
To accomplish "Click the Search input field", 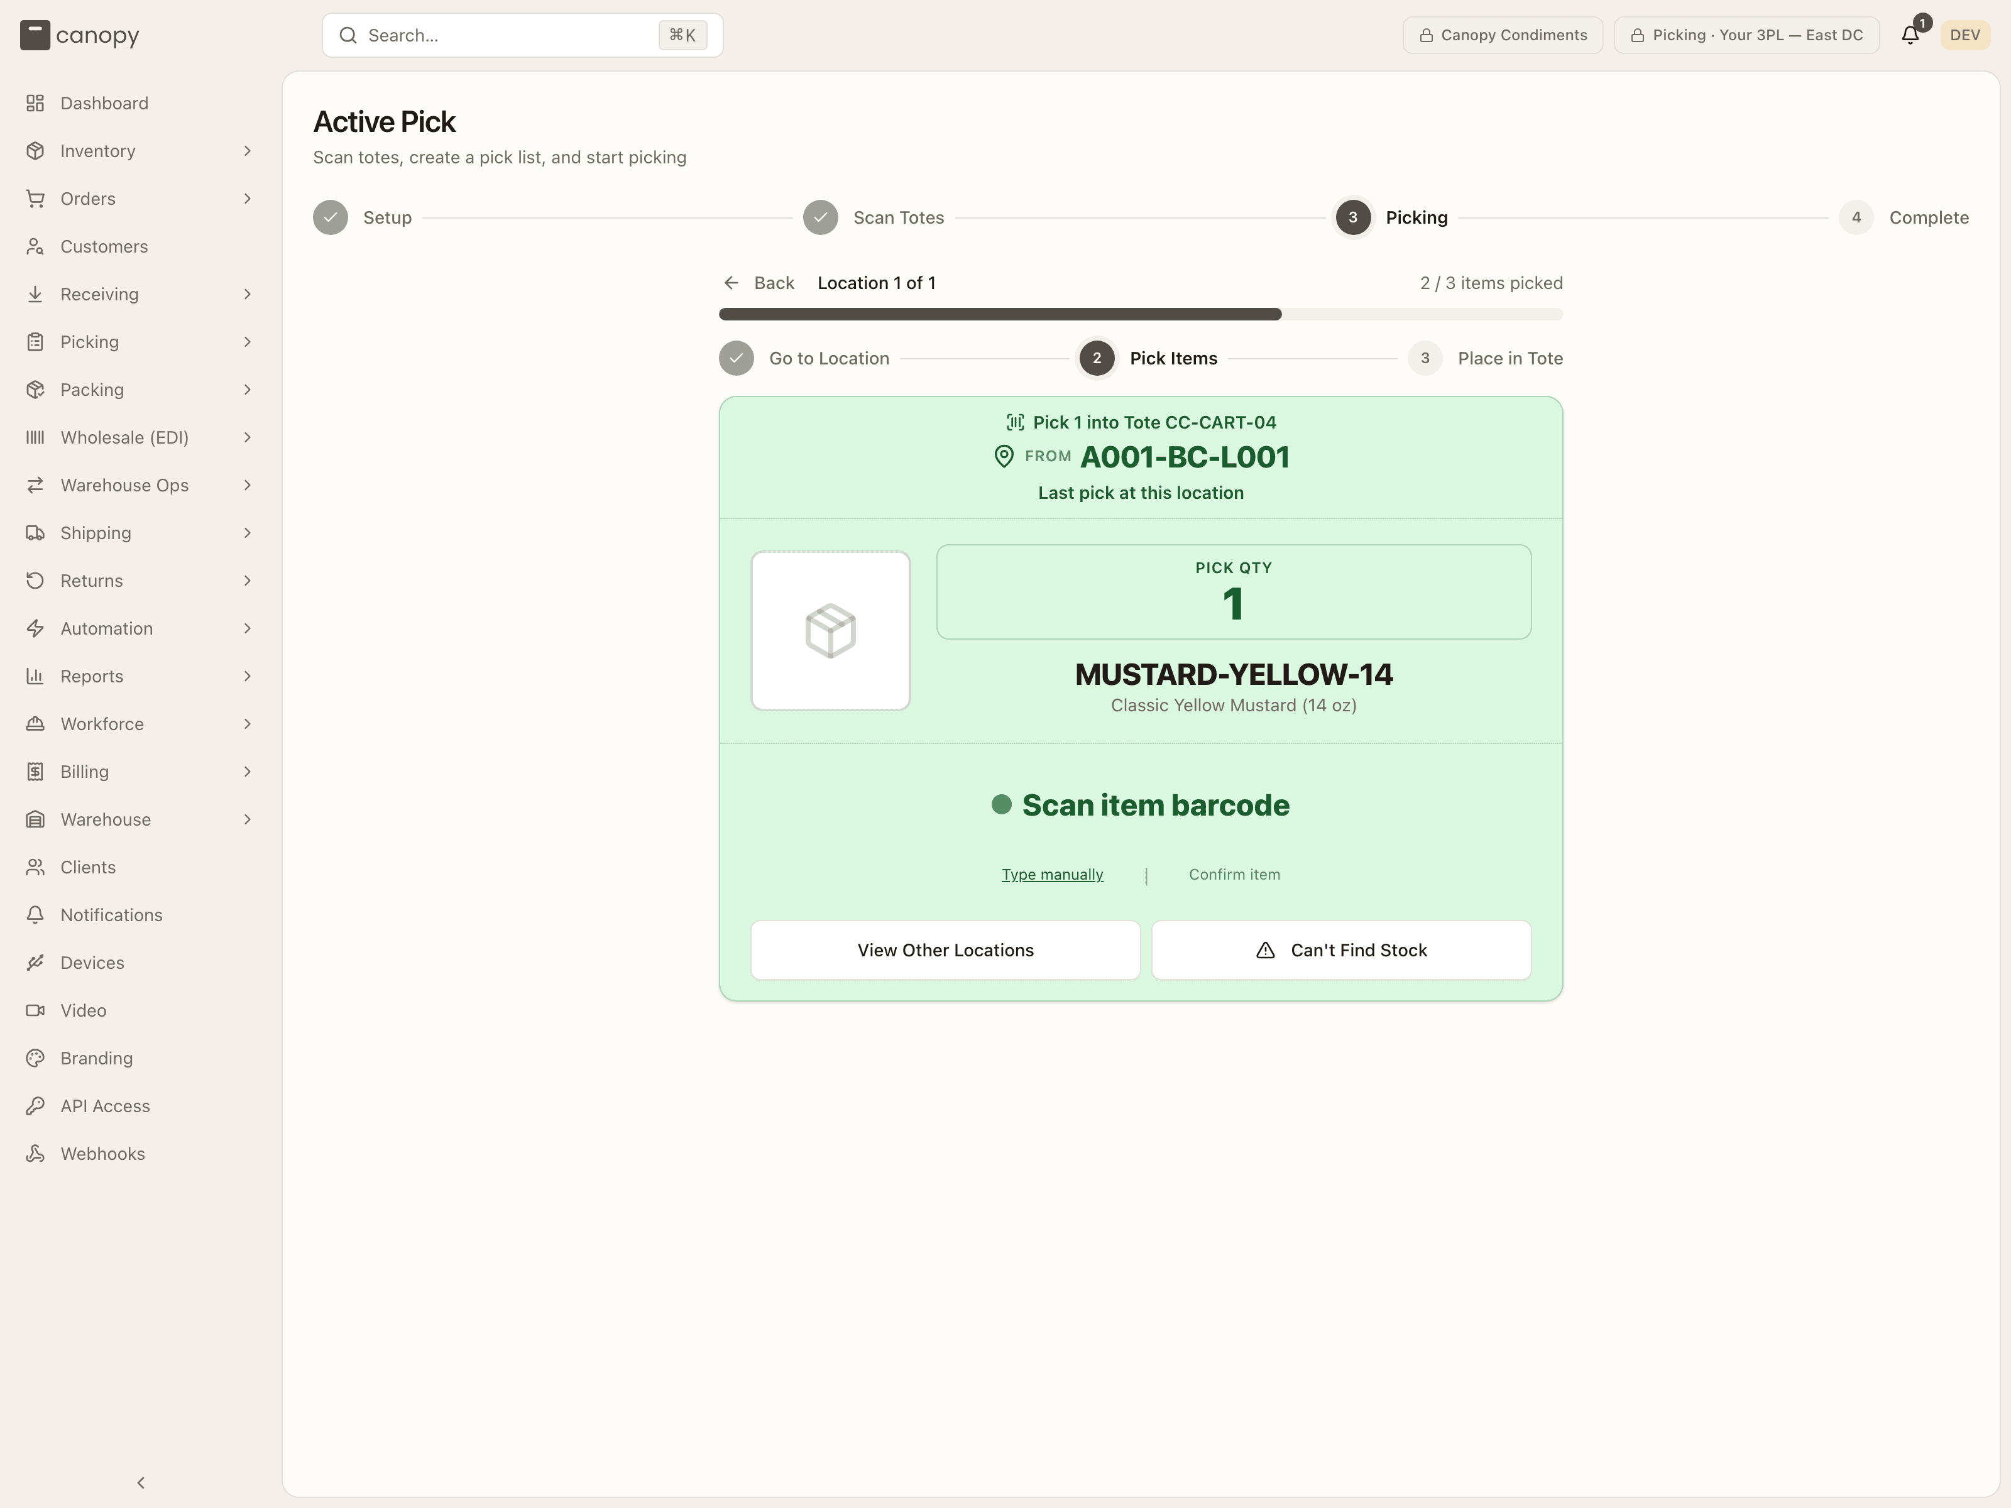I will (x=523, y=35).
